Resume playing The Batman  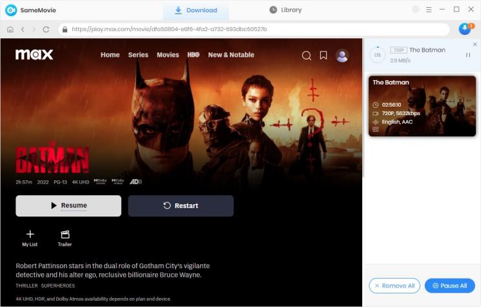point(68,206)
